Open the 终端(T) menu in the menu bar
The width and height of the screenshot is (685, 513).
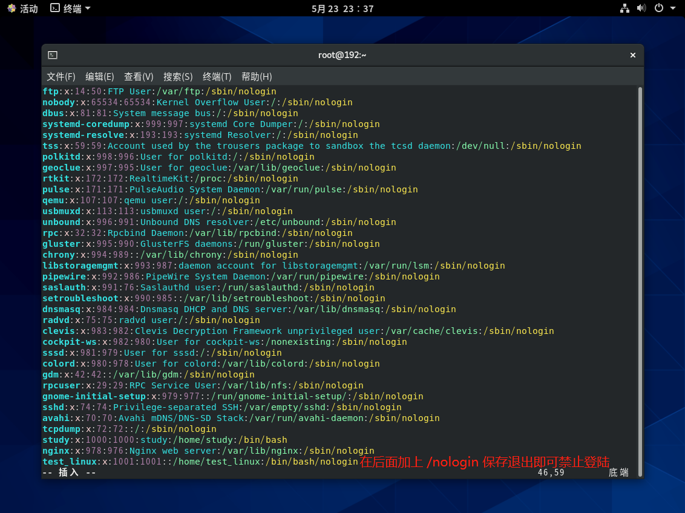click(x=217, y=77)
